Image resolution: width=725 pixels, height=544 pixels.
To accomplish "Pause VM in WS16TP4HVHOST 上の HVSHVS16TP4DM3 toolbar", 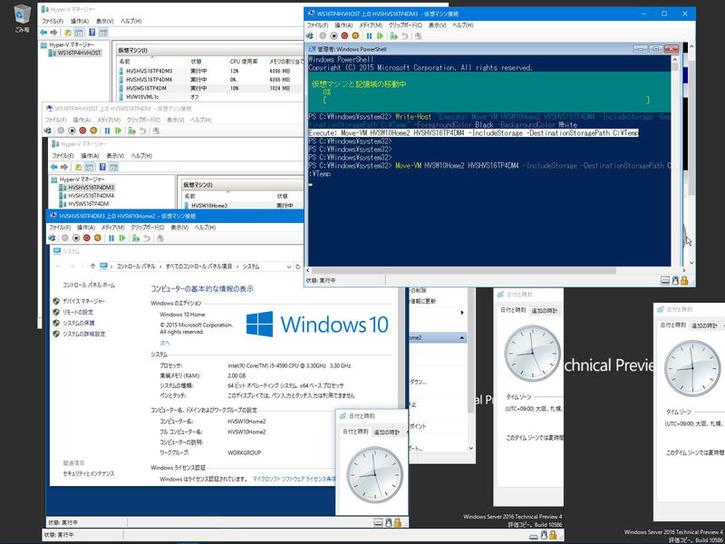I will coord(369,36).
